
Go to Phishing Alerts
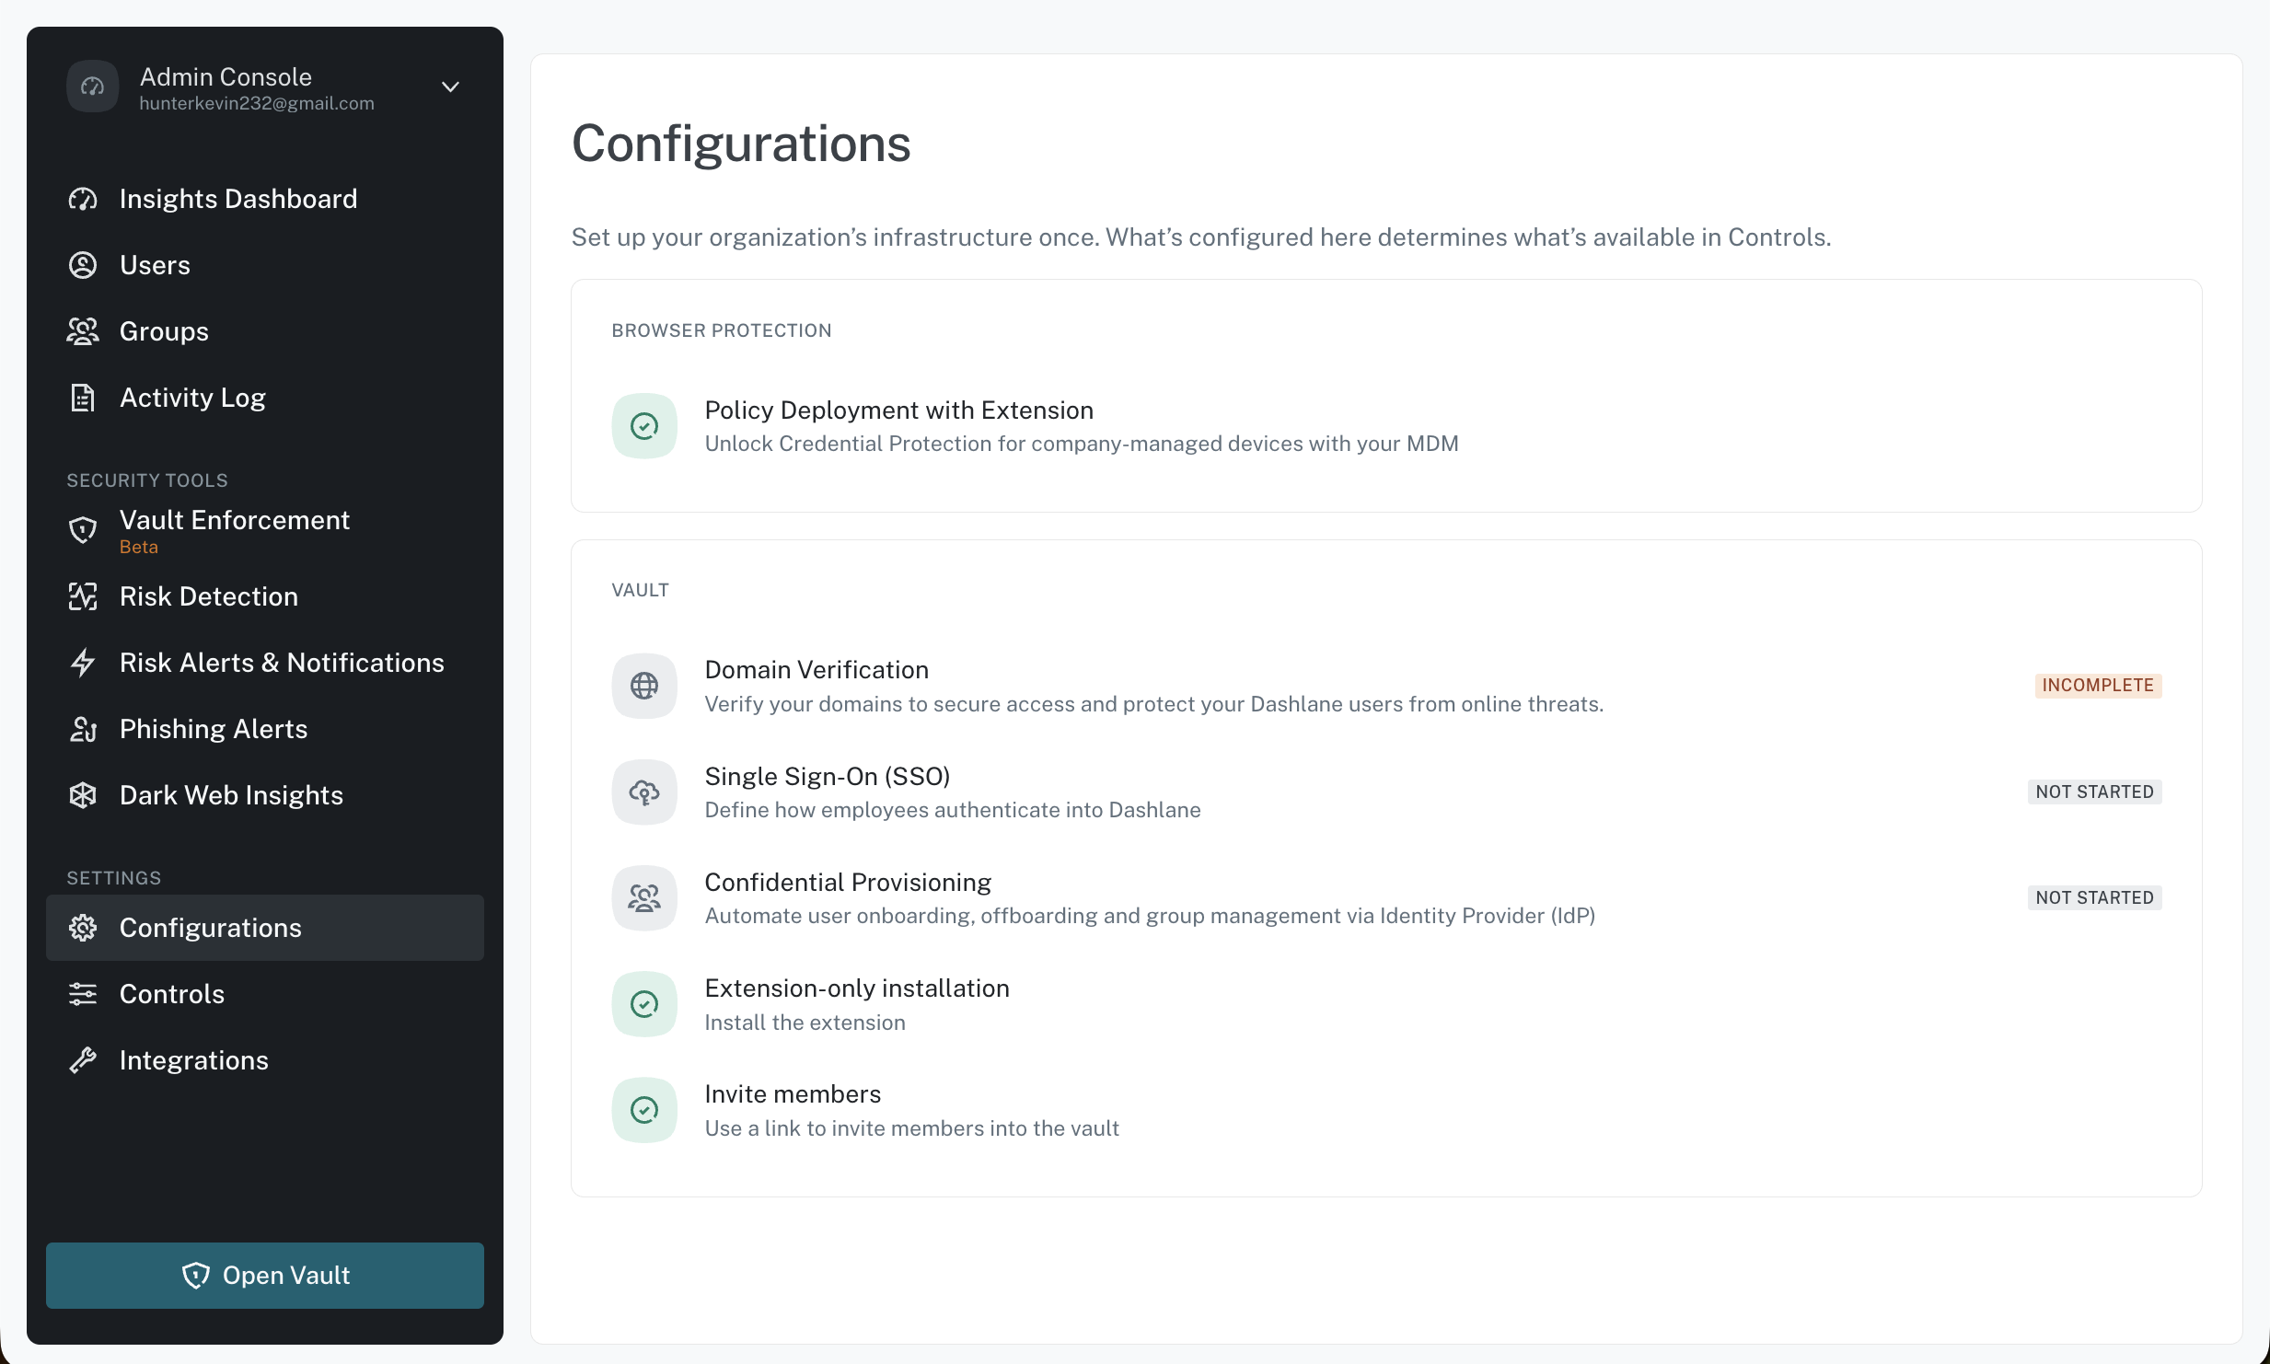click(265, 729)
